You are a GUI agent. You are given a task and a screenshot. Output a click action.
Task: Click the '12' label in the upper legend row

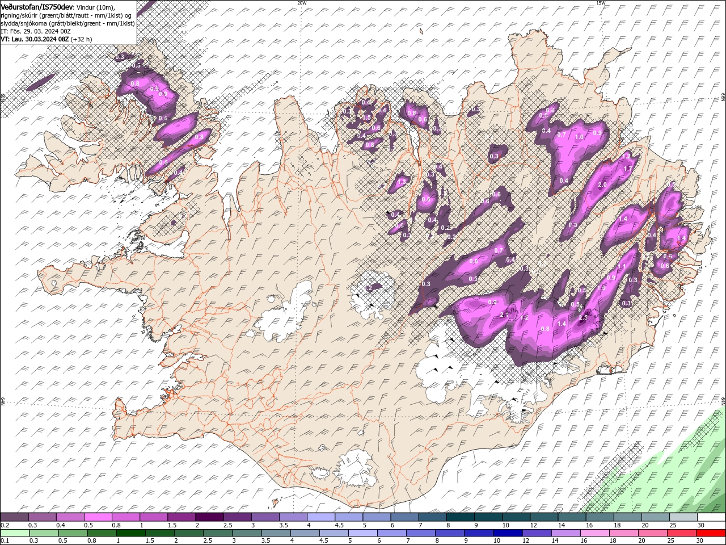[534, 525]
